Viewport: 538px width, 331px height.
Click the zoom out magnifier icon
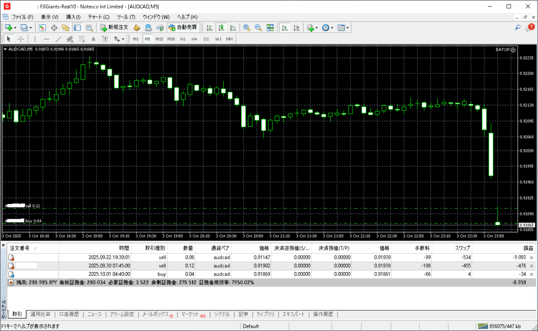258,27
